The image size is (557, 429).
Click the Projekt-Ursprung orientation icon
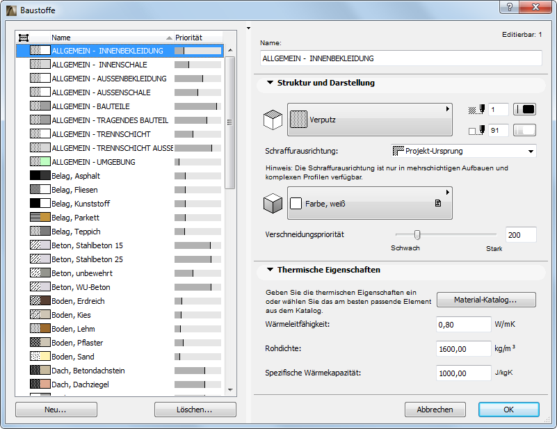398,151
